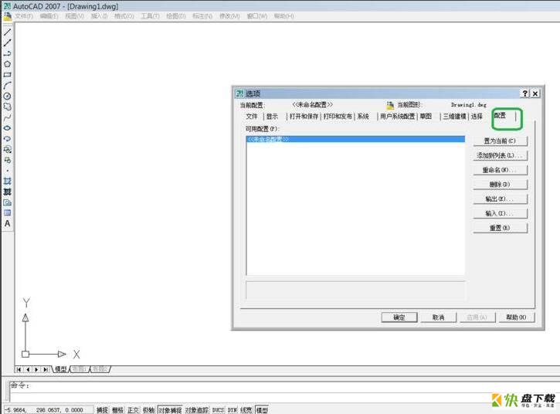This screenshot has height=414, width=560.
Task: Select the Make Block tool
Action: [7, 160]
